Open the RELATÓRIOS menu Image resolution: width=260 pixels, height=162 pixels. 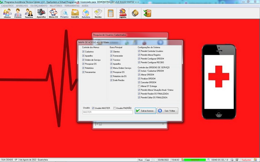(x=56, y=6)
